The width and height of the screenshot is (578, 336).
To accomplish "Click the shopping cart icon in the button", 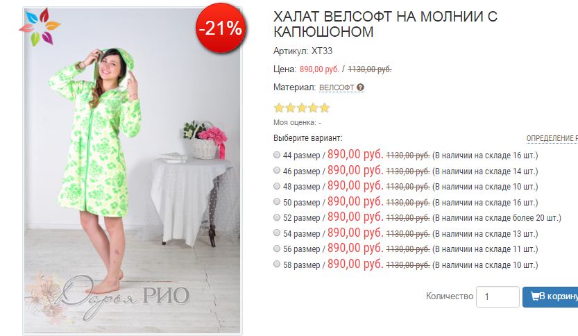I will coord(535,296).
